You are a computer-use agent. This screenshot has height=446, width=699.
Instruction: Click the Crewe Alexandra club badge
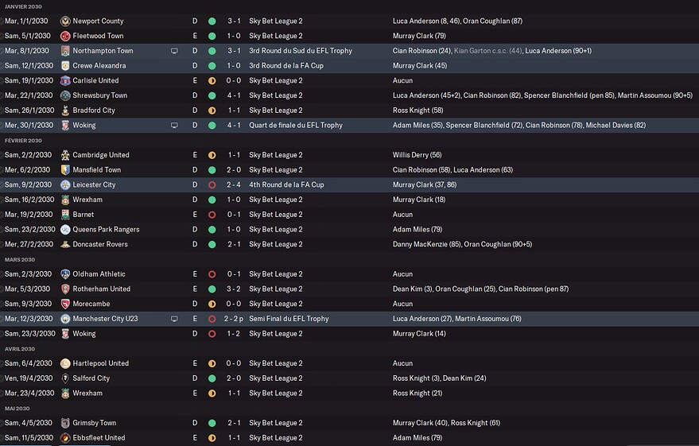[65, 66]
